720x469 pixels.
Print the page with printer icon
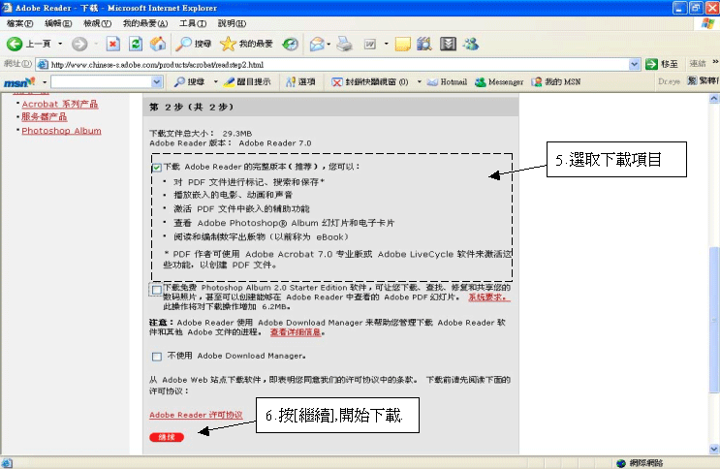(x=344, y=45)
